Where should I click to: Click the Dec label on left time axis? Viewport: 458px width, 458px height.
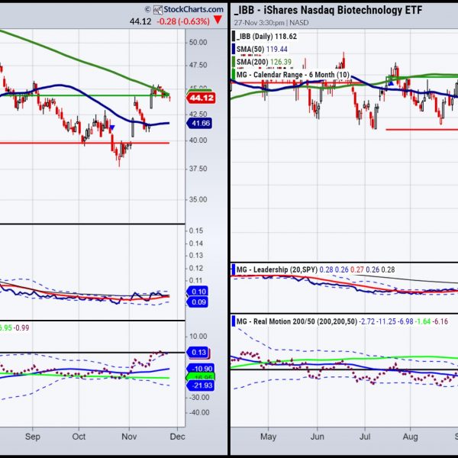(177, 437)
